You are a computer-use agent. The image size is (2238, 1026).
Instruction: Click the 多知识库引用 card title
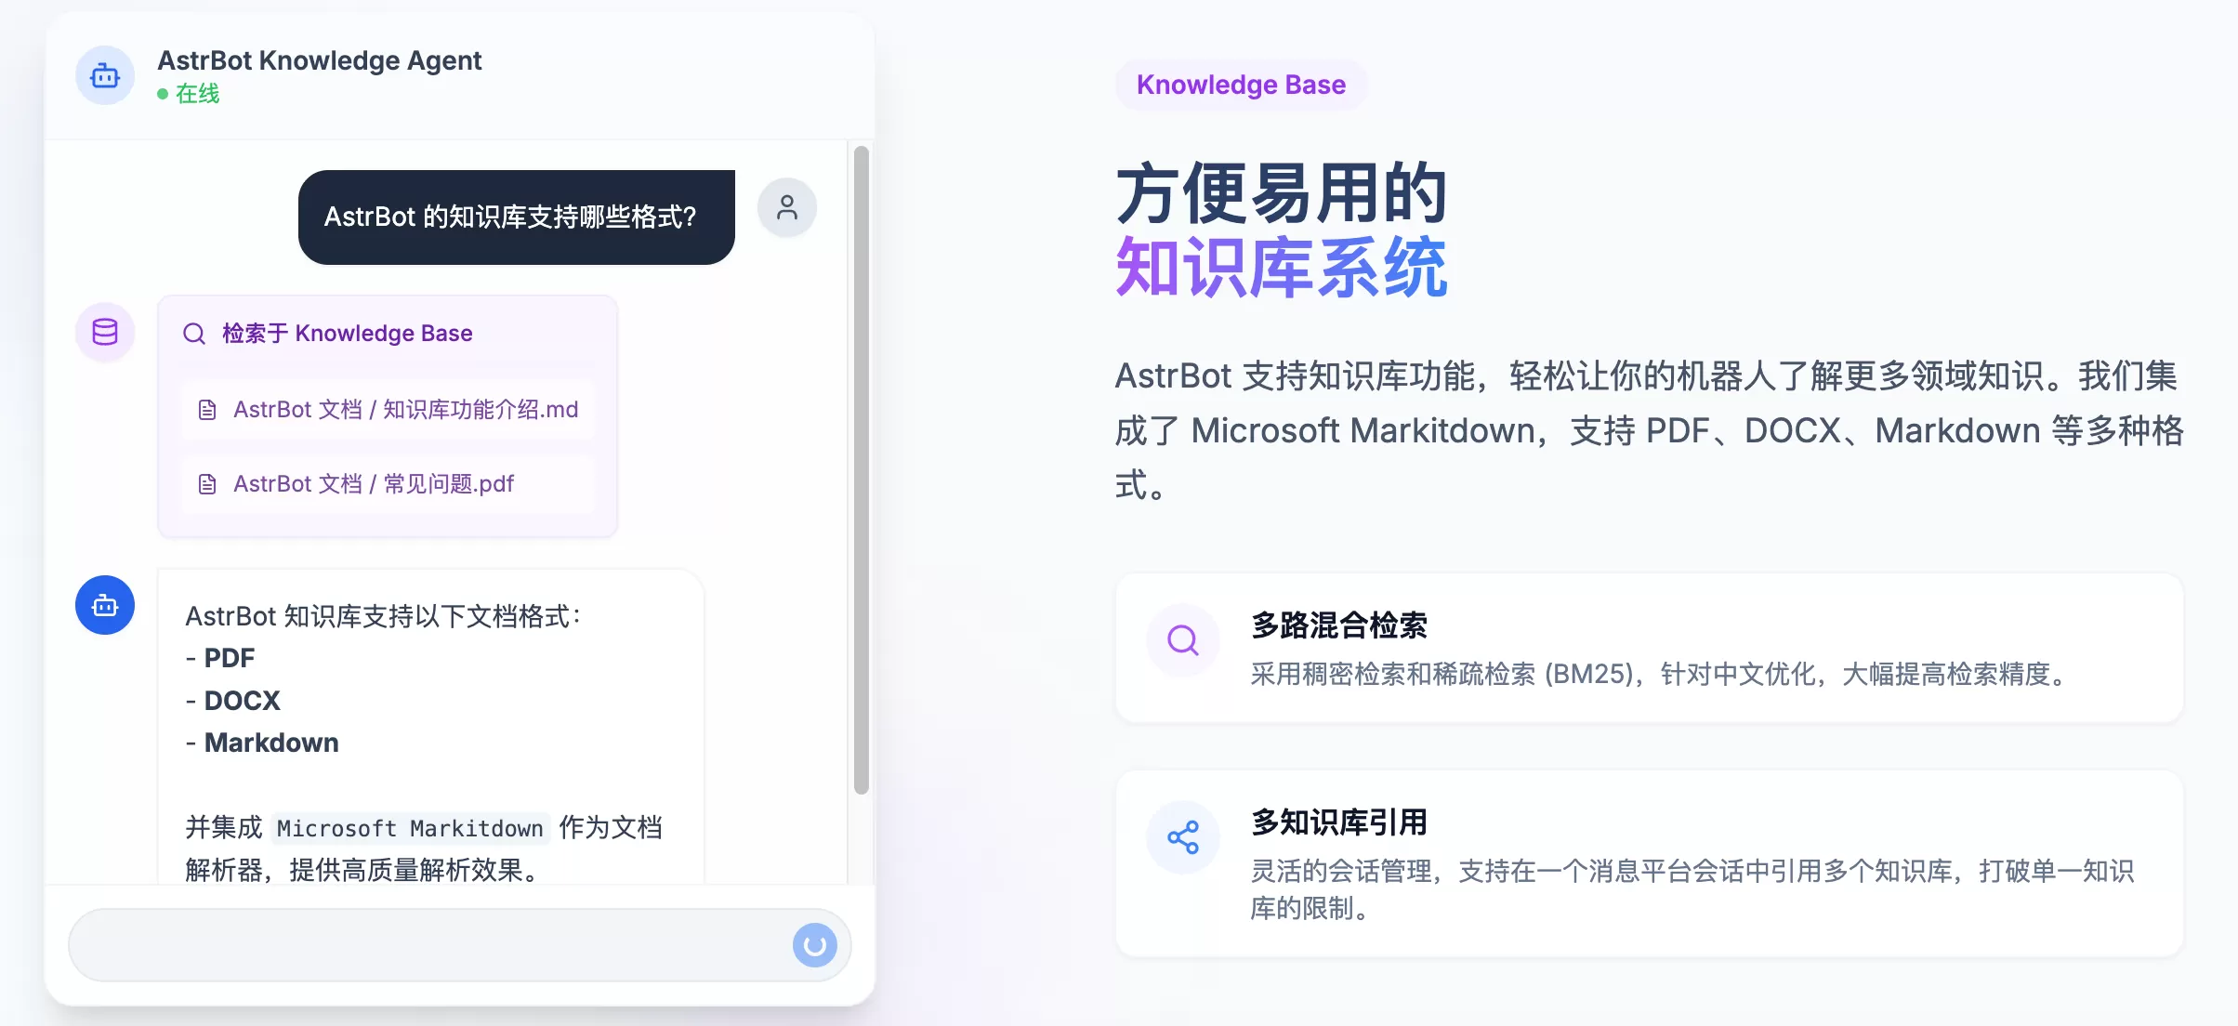[x=1339, y=822]
